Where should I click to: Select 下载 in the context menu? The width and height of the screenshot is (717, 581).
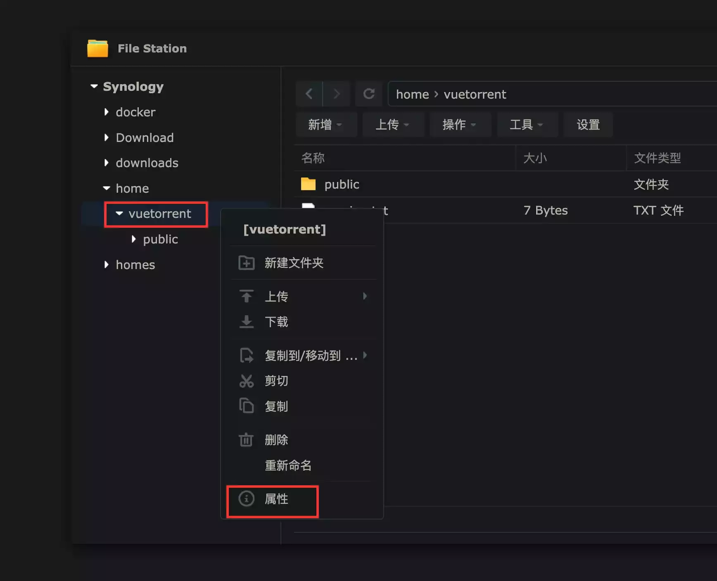[276, 322]
